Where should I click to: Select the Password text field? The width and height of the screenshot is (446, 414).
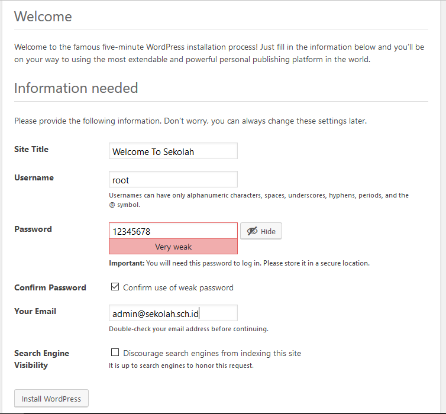pos(173,231)
